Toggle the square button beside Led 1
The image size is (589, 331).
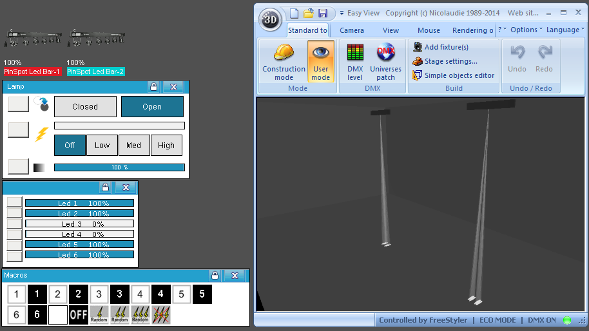14,202
